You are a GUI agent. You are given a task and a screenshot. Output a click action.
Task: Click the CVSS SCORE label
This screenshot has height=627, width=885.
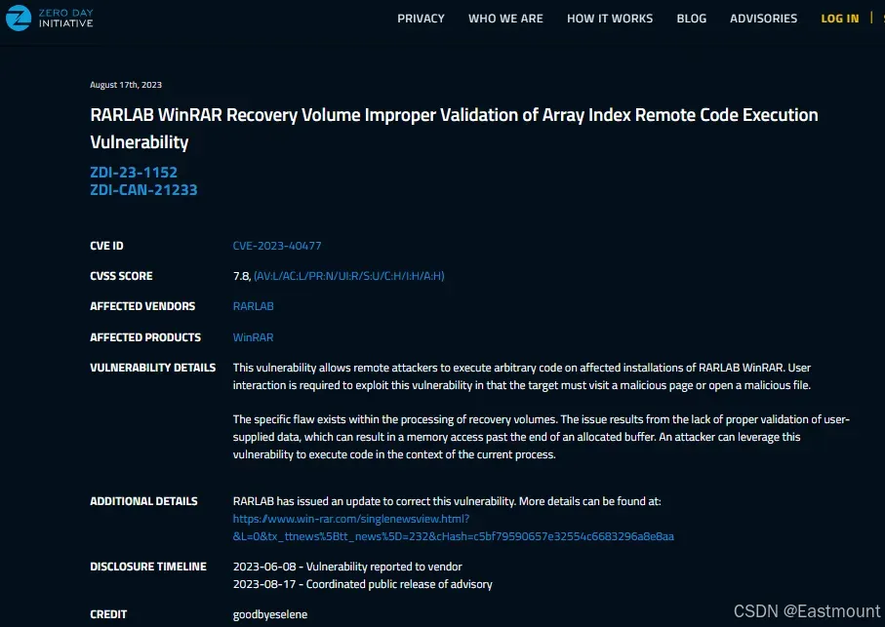tap(121, 276)
